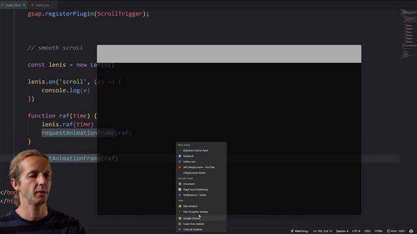
Task: Open Facebook from the jump list
Action: (188, 156)
